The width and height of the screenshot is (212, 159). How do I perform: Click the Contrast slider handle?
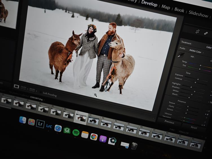tap(195, 83)
